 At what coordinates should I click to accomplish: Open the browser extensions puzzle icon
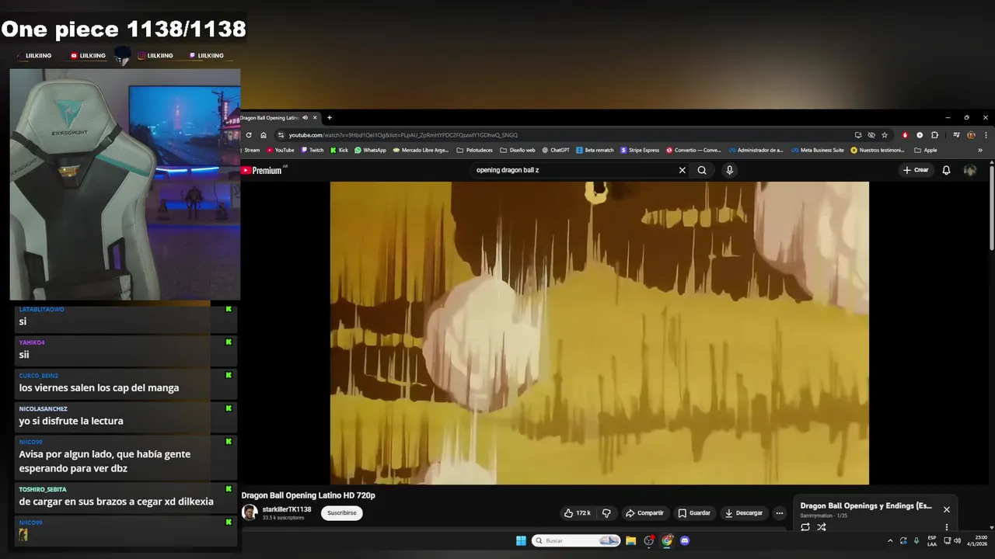(934, 135)
